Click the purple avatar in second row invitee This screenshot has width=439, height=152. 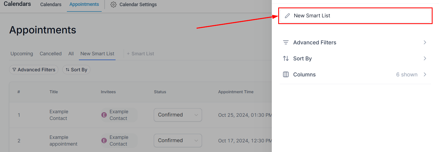point(104,141)
